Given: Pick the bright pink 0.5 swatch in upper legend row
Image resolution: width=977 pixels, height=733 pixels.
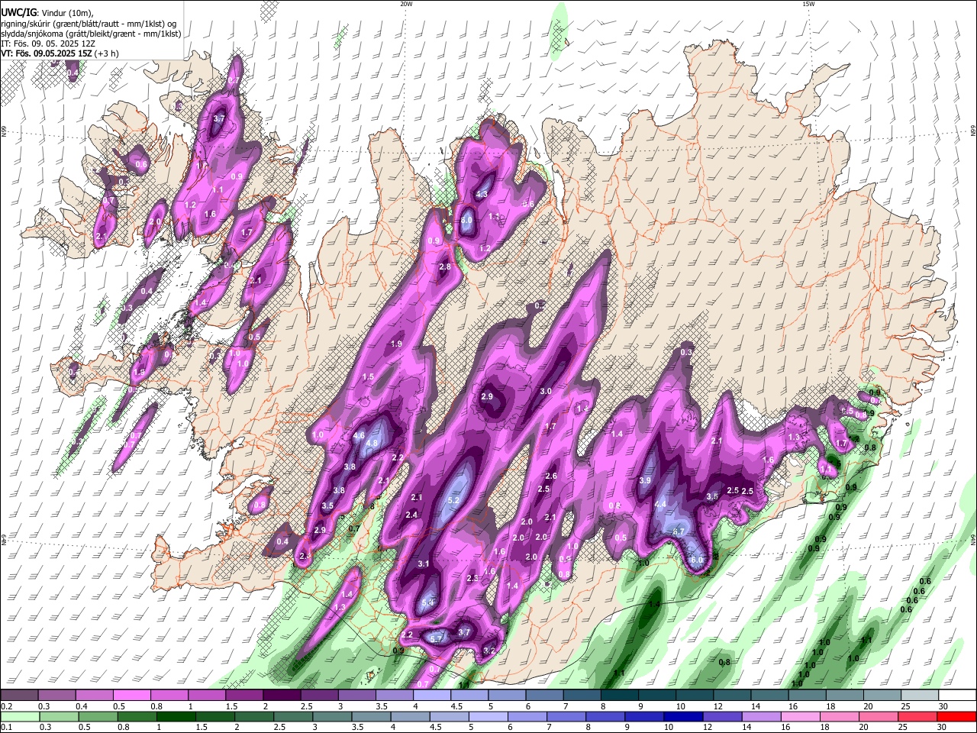Looking at the screenshot, I should pos(132,696).
